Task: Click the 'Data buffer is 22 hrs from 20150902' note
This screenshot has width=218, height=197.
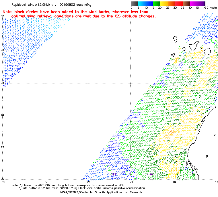Action: 82,188
